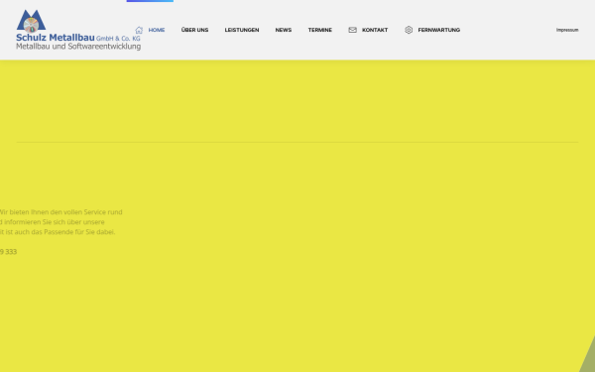Click the text 'Wir bieten Ihnen den vollen Service rund'
This screenshot has width=595, height=372.
coord(60,212)
